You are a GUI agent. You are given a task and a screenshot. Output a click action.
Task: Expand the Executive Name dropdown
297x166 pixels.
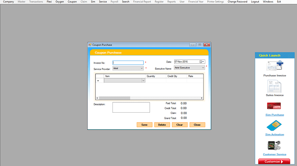point(203,68)
